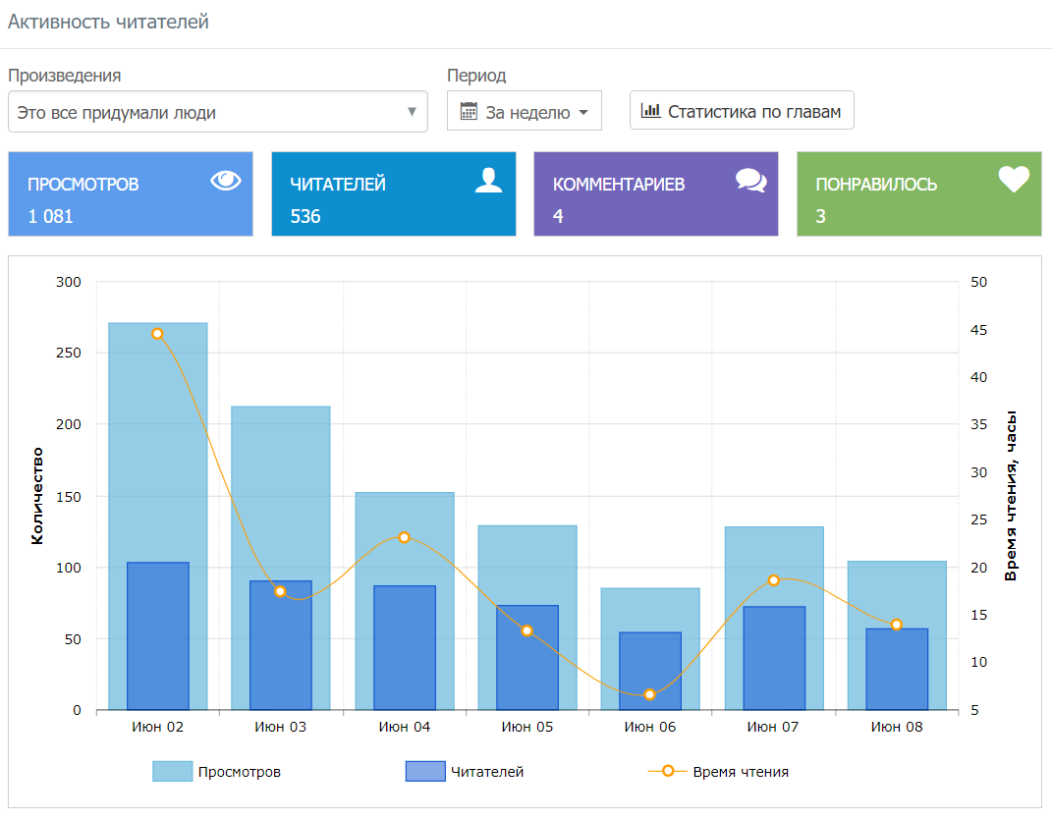
Task: Click the heart icon on Понравилось card
Action: pos(1013,179)
